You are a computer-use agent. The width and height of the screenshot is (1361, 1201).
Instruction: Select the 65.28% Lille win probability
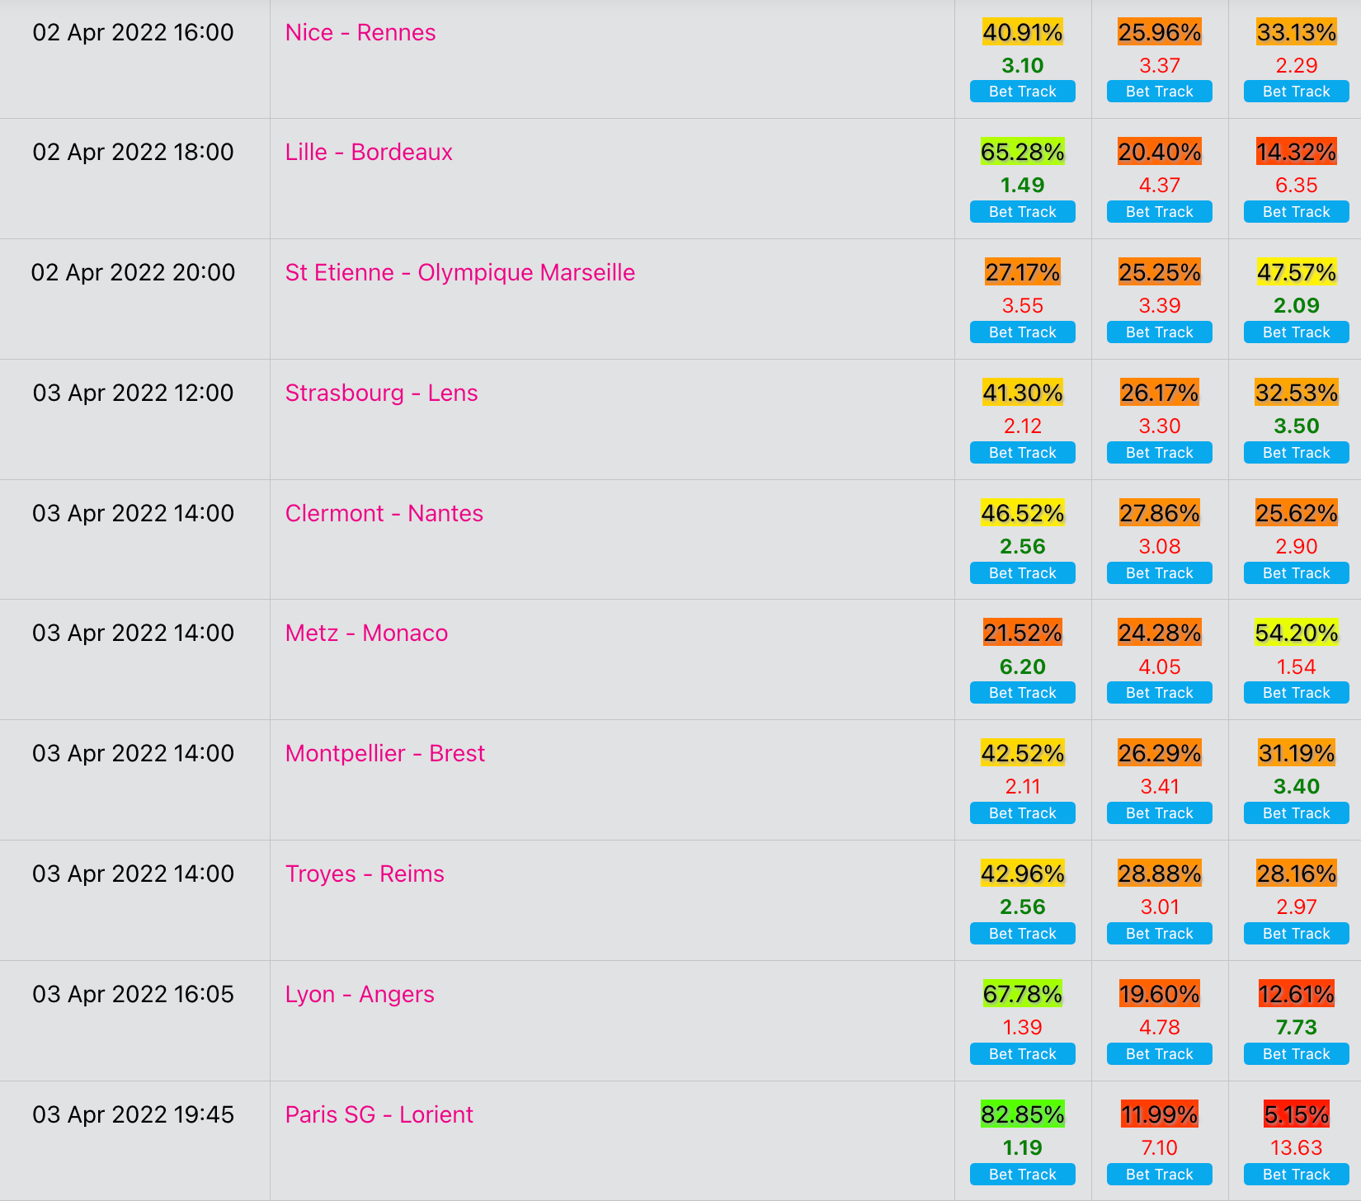(x=1023, y=152)
